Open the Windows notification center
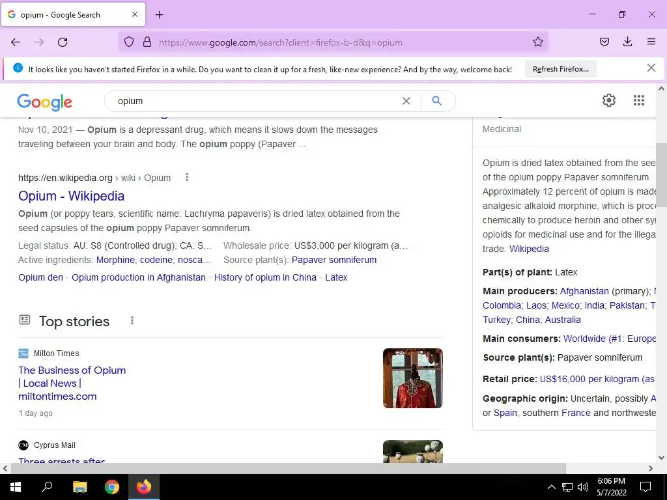667x500 pixels. [646, 487]
